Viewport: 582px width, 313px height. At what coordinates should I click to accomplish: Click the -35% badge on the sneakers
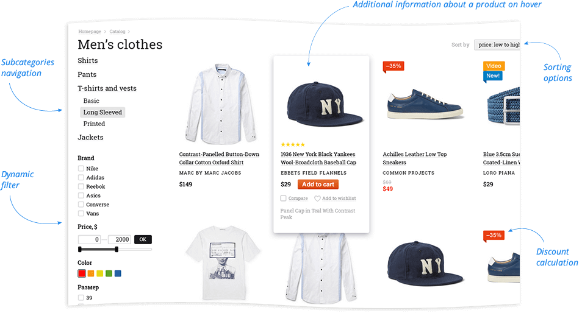click(x=393, y=66)
